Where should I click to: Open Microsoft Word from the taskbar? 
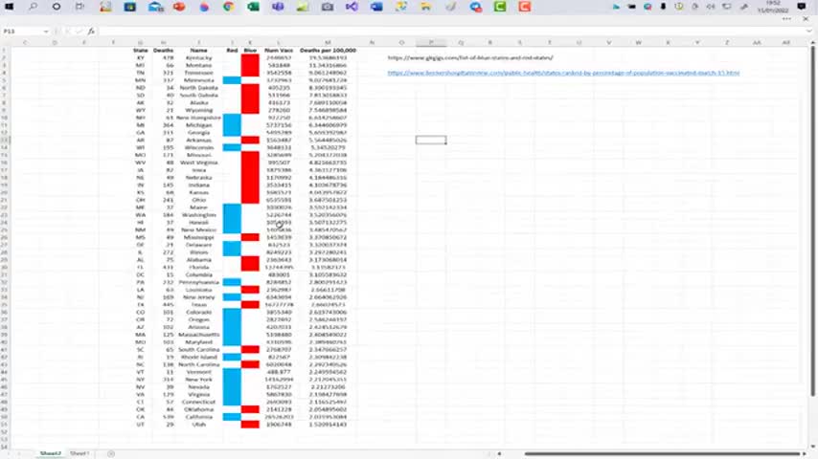point(376,7)
